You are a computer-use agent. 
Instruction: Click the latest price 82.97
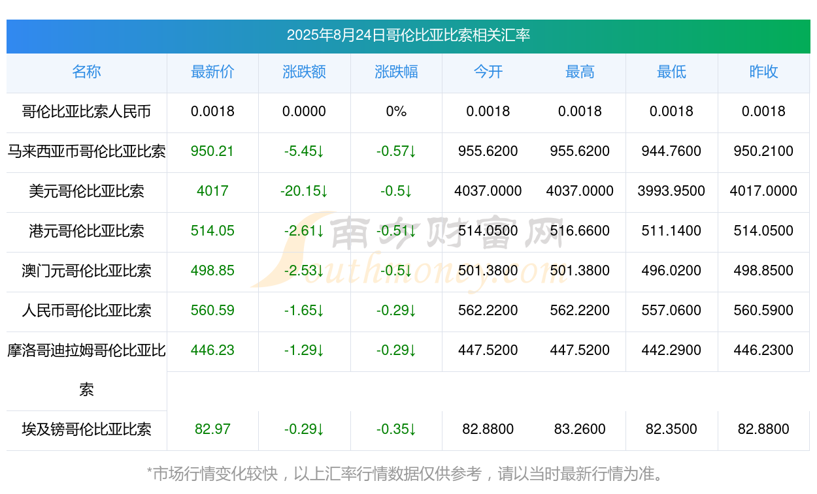tap(212, 429)
